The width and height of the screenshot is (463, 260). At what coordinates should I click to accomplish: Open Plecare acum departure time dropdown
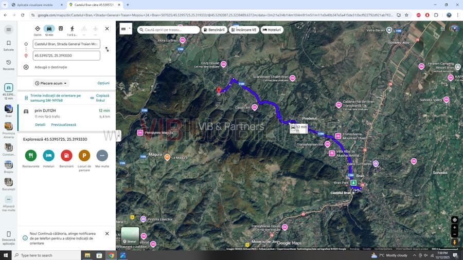51,83
